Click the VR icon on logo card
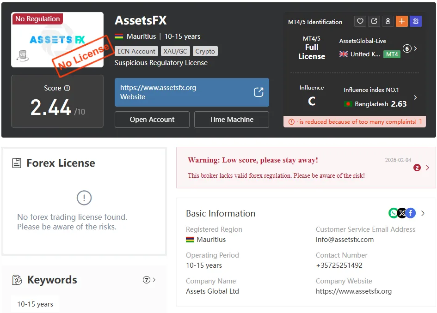 pyautogui.click(x=23, y=56)
